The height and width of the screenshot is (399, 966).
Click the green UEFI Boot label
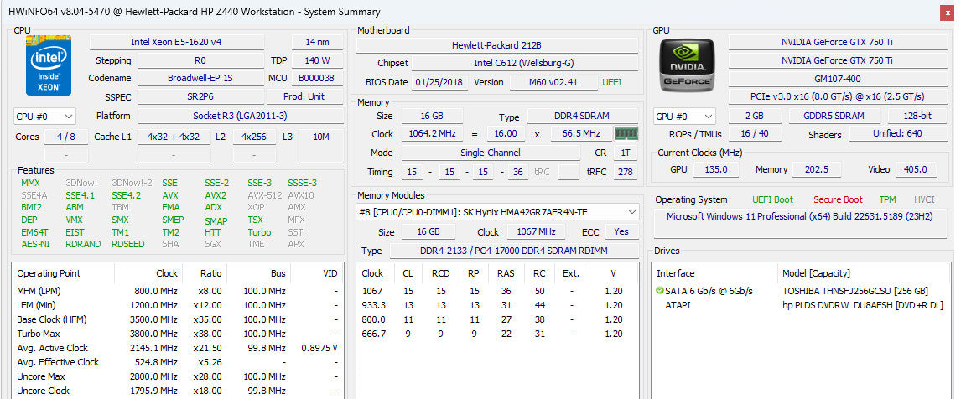click(x=772, y=199)
